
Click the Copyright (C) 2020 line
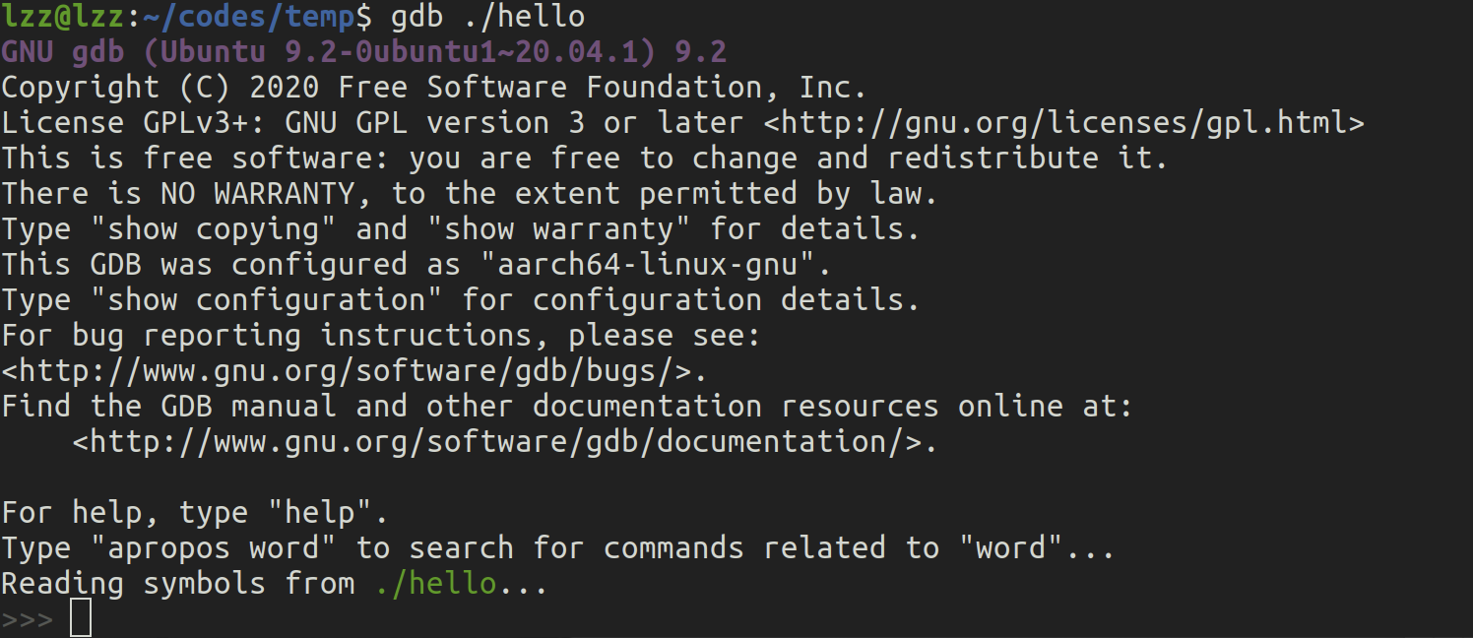click(434, 88)
